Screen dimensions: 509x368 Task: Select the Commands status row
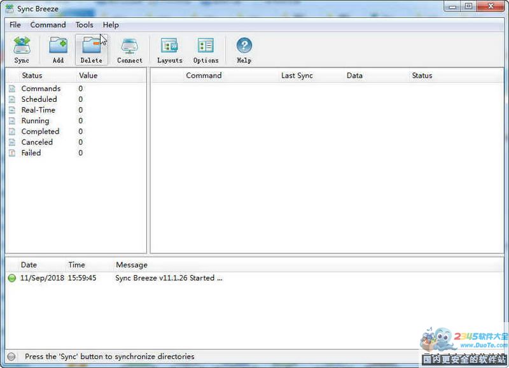pos(76,88)
